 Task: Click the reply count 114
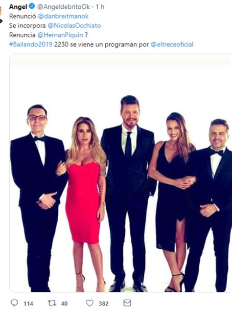pos(28,304)
